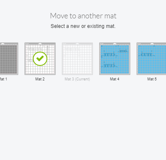Select the 'Mat 4' label
Image resolution: width=166 pixels, height=160 pixels.
coord(115,79)
